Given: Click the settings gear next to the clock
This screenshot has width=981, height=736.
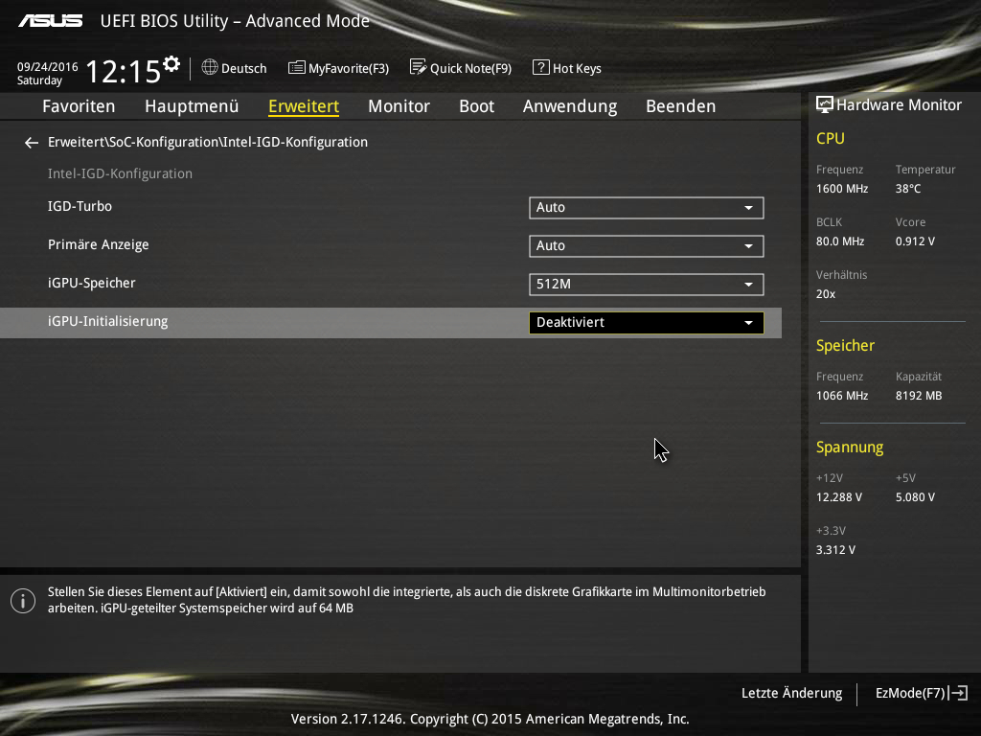Looking at the screenshot, I should point(171,64).
